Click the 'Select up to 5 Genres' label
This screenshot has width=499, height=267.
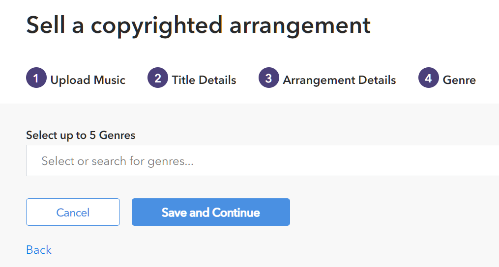(x=80, y=135)
